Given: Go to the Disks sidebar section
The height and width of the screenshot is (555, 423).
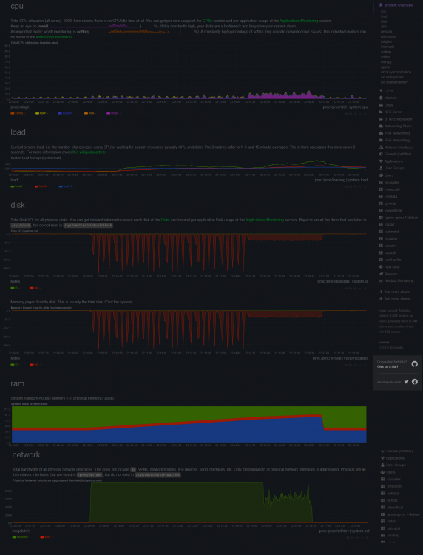Looking at the screenshot, I should (386, 105).
